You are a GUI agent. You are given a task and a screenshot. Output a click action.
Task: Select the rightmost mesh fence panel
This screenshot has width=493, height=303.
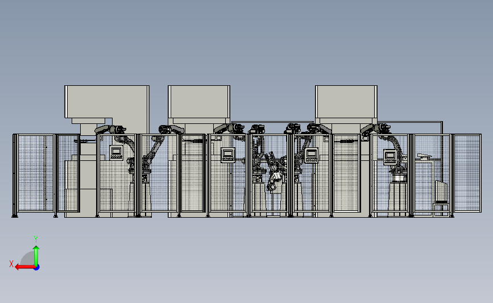pos(467,173)
